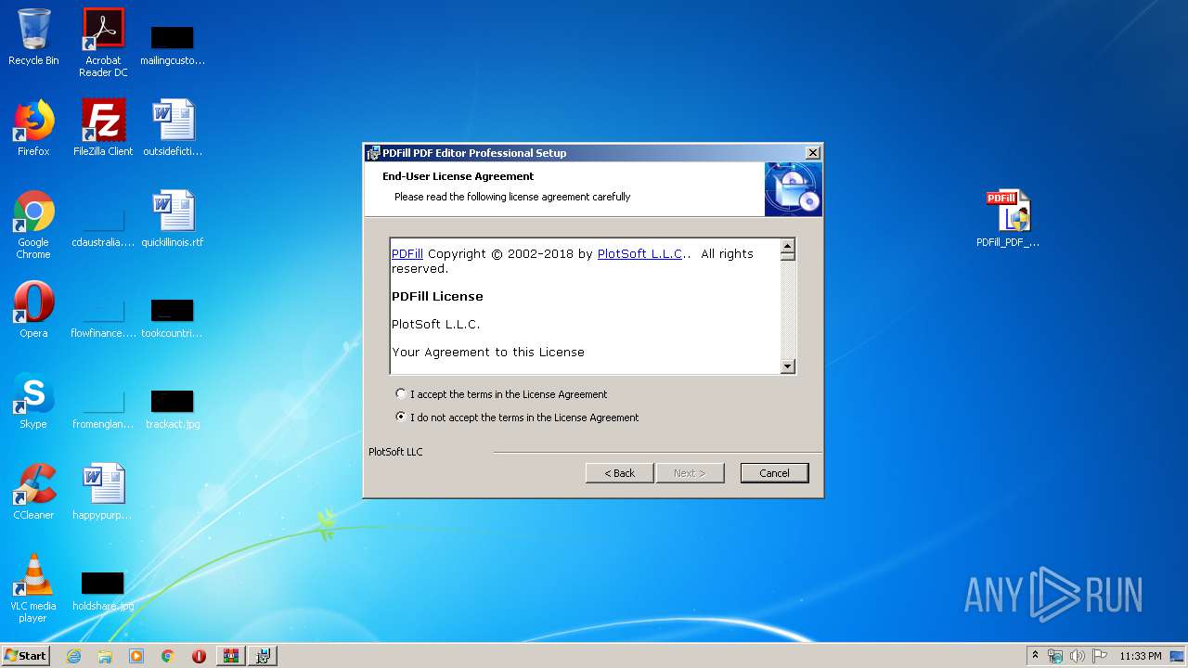Accept the terms in the License Agreement
Viewport: 1188px width, 668px height.
click(x=501, y=394)
